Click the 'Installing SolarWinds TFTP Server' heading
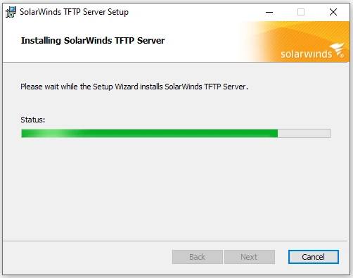The image size is (353, 278). point(93,40)
